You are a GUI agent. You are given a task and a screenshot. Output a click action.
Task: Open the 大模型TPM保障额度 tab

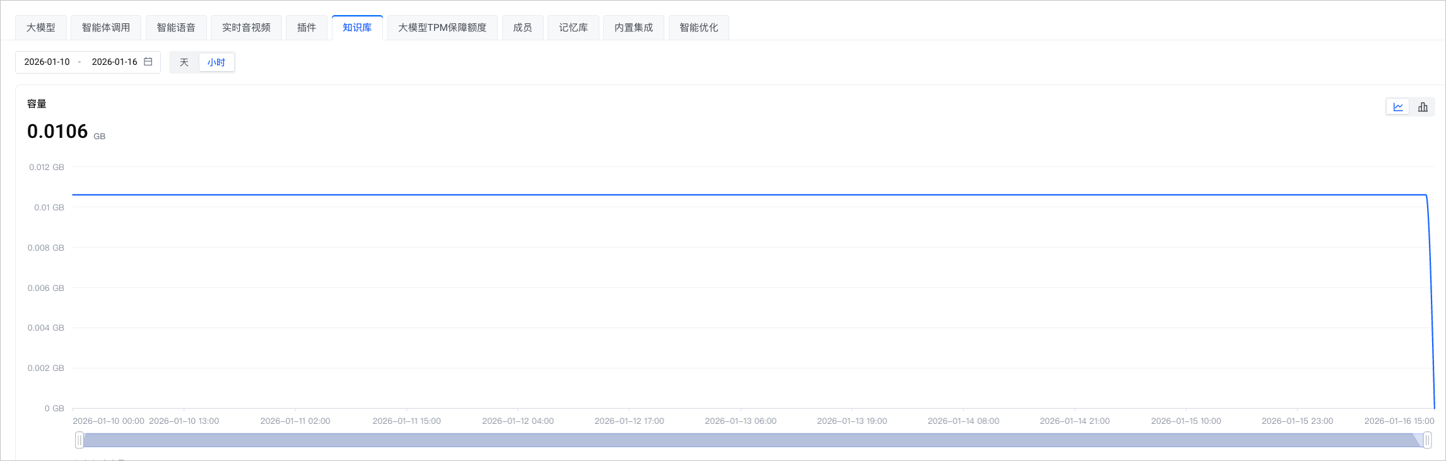(442, 28)
